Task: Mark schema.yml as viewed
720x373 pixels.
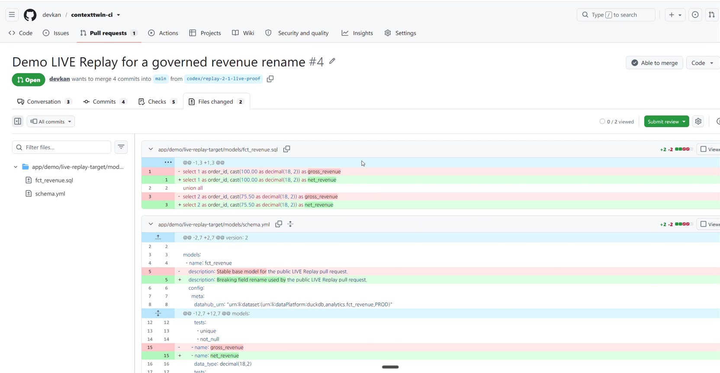Action: (704, 224)
